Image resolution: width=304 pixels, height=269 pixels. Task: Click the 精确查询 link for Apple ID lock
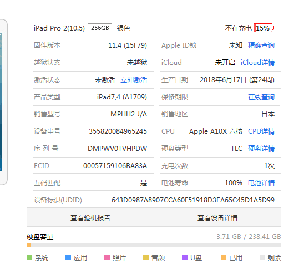[x=261, y=45]
